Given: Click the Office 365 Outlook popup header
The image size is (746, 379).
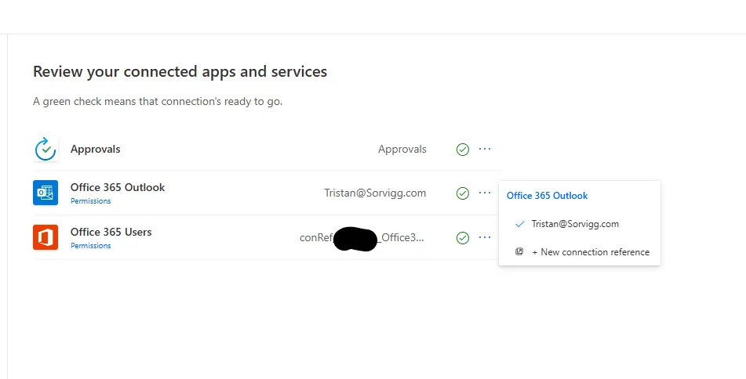Looking at the screenshot, I should 547,195.
